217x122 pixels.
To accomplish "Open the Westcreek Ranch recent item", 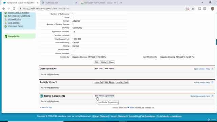I will tap(16, 26).
